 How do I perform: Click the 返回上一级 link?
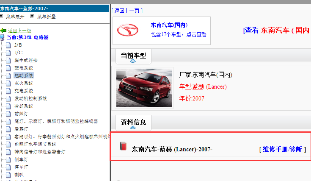pos(19,31)
